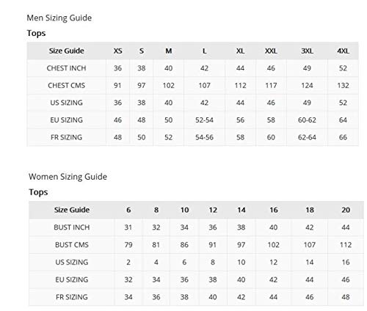Select the BUST INCH row label

(72, 227)
